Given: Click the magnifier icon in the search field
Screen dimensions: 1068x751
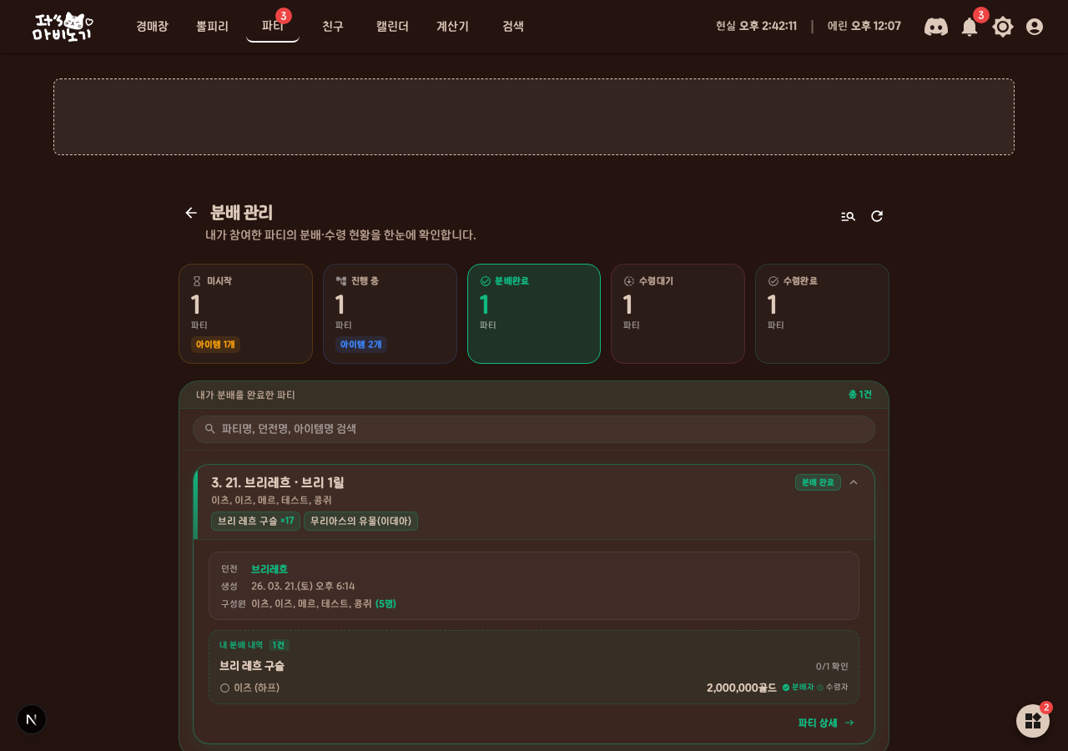Looking at the screenshot, I should (x=210, y=429).
